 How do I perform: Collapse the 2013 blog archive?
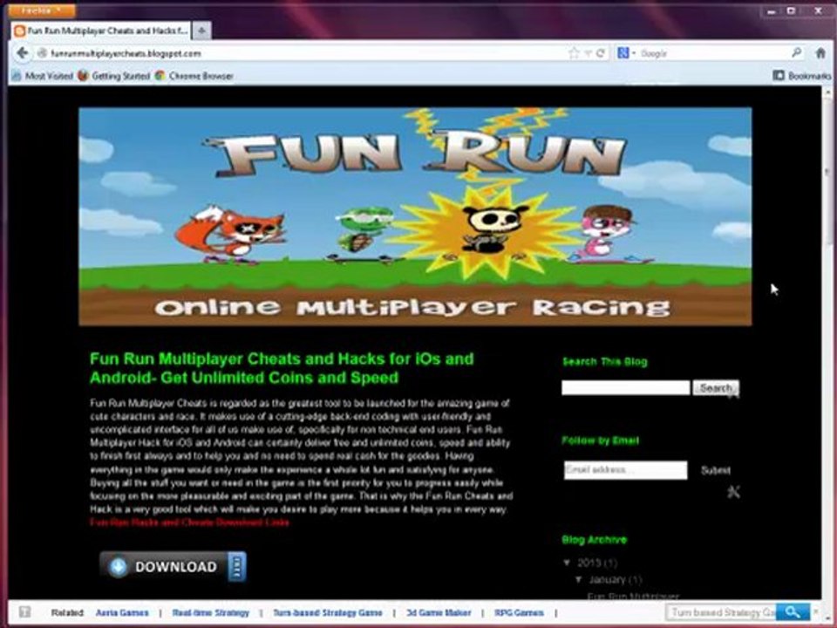(568, 563)
